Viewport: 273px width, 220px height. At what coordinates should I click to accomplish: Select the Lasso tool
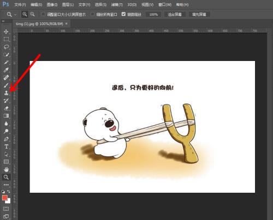tap(6, 47)
